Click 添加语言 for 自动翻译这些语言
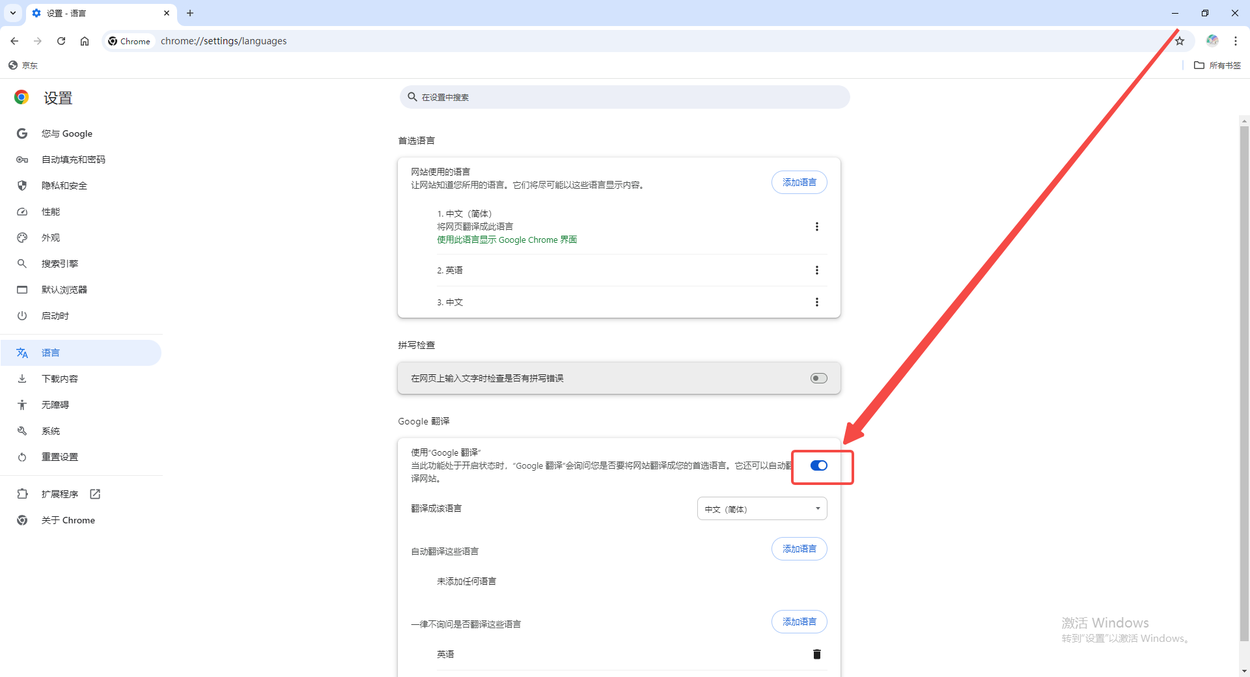The height and width of the screenshot is (677, 1250). pos(799,549)
